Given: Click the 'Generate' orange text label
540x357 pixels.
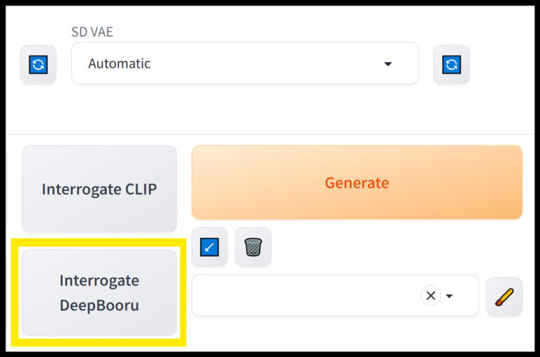Looking at the screenshot, I should [x=356, y=183].
